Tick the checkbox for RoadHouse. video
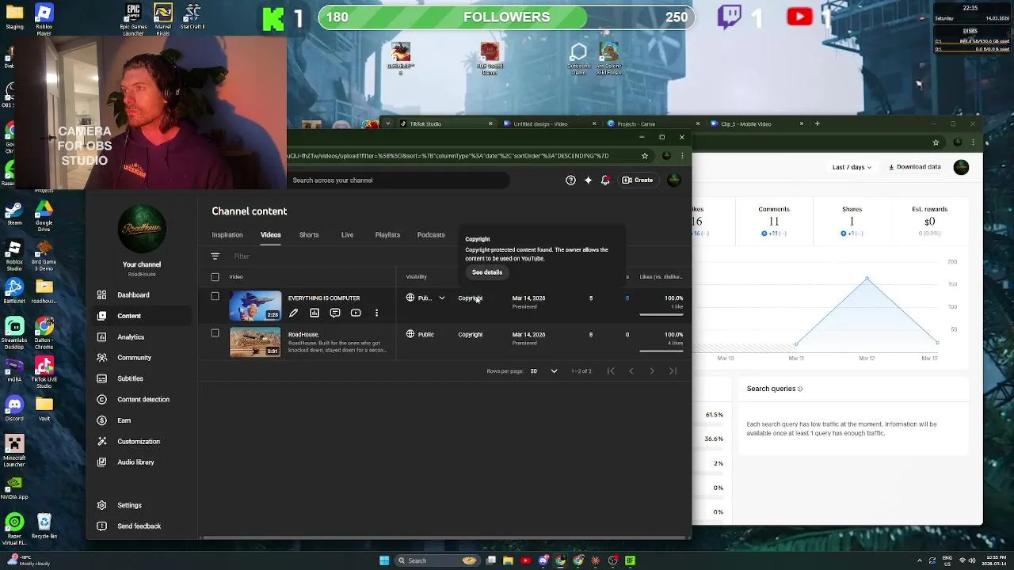This screenshot has width=1014, height=570. pyautogui.click(x=215, y=333)
